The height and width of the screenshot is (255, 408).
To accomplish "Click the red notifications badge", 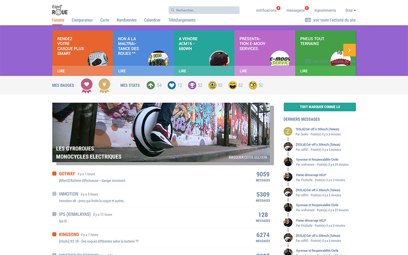I will 278,8.
